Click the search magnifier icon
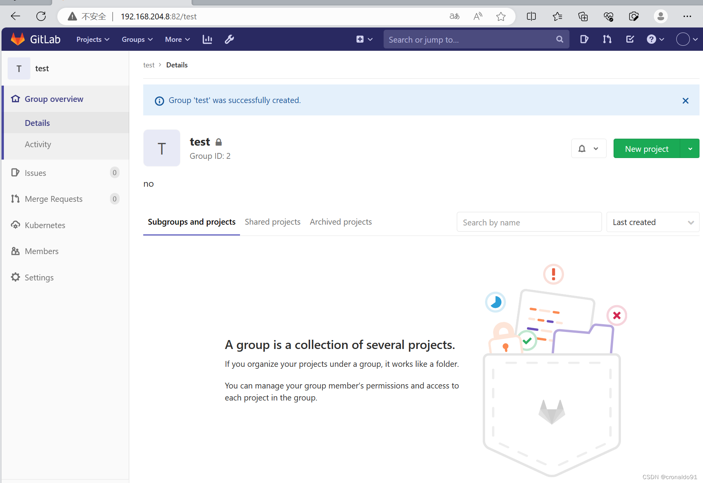 coord(560,39)
